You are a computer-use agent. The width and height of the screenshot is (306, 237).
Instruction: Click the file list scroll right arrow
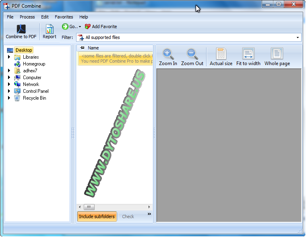(x=149, y=207)
